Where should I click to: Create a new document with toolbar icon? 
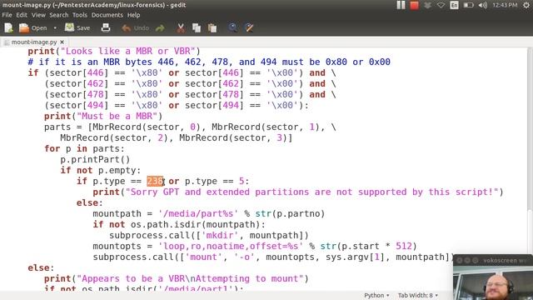click(x=8, y=27)
